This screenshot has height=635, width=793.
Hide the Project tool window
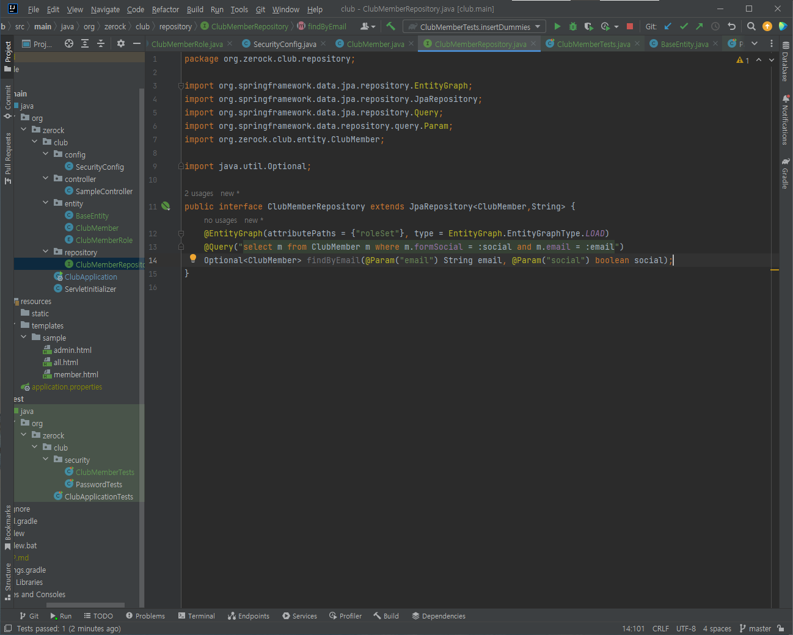pyautogui.click(x=137, y=43)
